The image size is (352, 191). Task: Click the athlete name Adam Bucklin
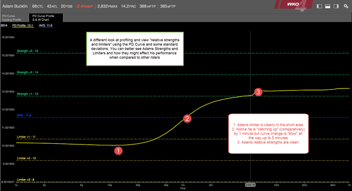15,7
